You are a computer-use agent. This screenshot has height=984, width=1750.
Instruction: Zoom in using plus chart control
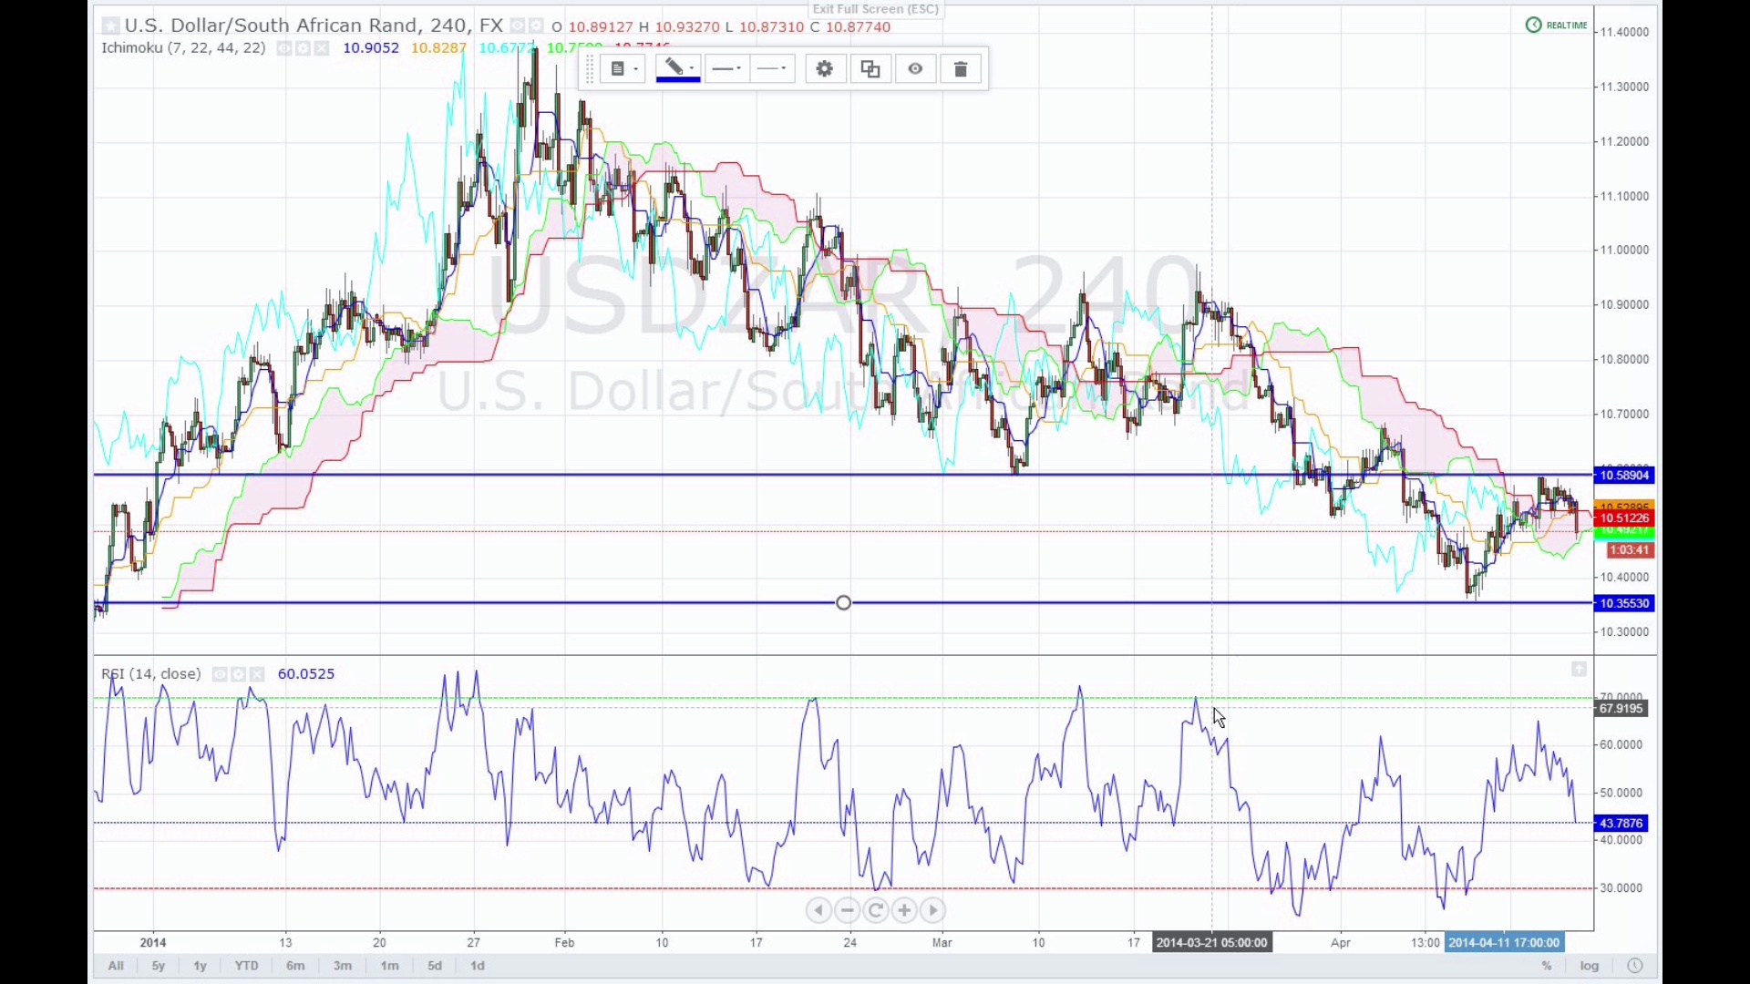(x=904, y=910)
